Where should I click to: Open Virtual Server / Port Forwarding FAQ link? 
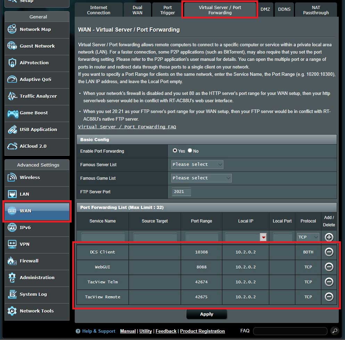[x=127, y=127]
